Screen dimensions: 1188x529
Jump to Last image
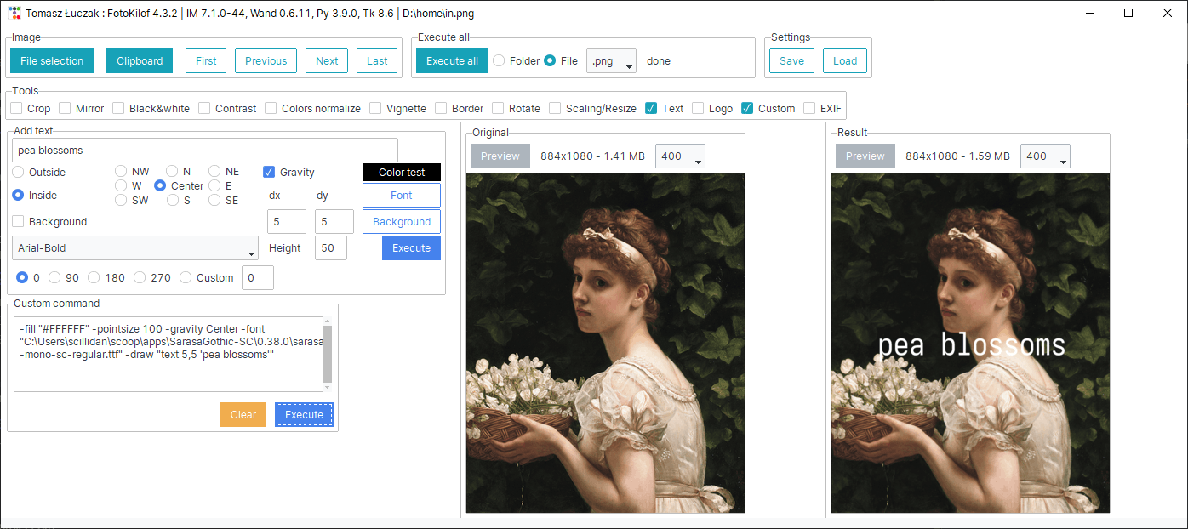(x=377, y=60)
